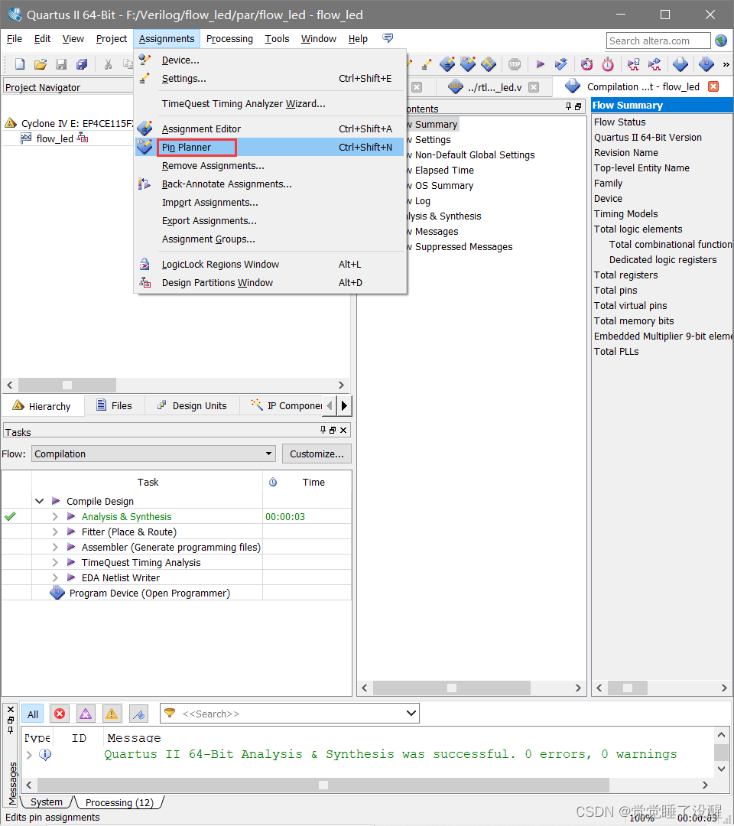Toggle the error messages filter

[x=60, y=714]
